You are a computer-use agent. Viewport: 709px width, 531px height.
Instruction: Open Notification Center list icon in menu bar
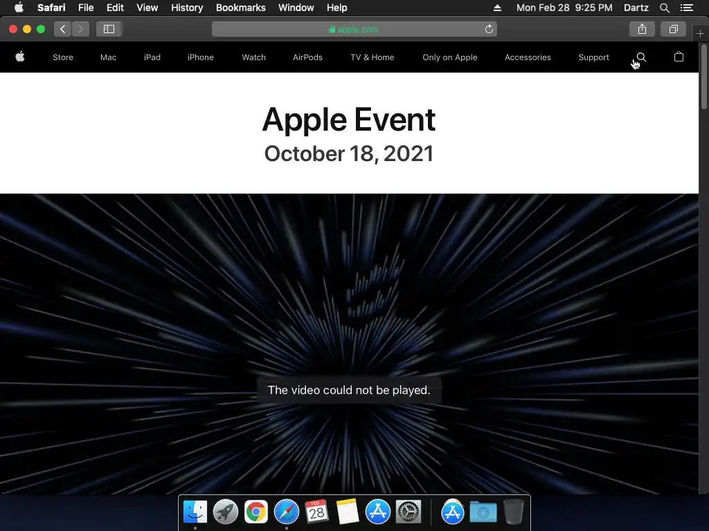coord(687,8)
